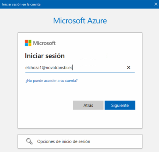This screenshot has width=159, height=152.
Task: Click the @ symbol in the email address
Action: pyautogui.click(x=44, y=68)
